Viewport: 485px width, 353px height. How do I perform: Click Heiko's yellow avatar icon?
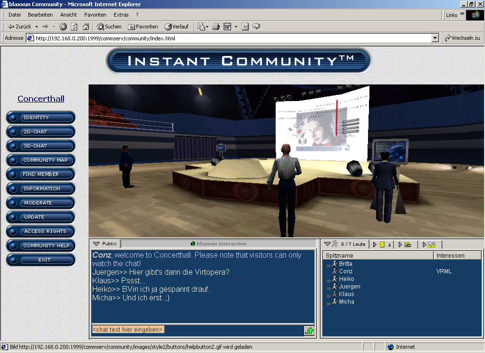[335, 279]
